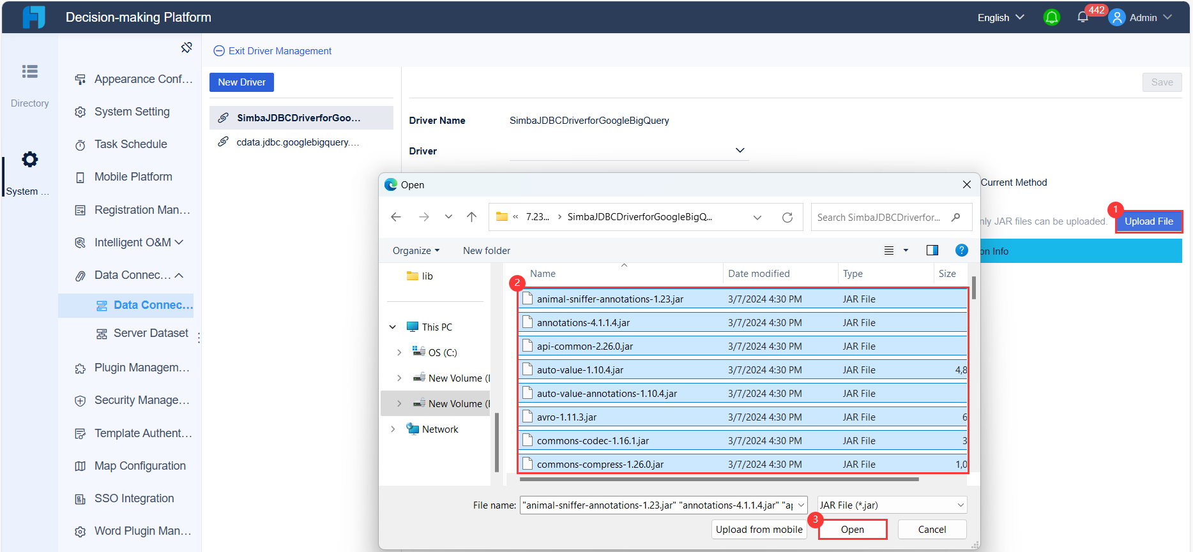Select Server Dataset submenu item

[x=142, y=333]
